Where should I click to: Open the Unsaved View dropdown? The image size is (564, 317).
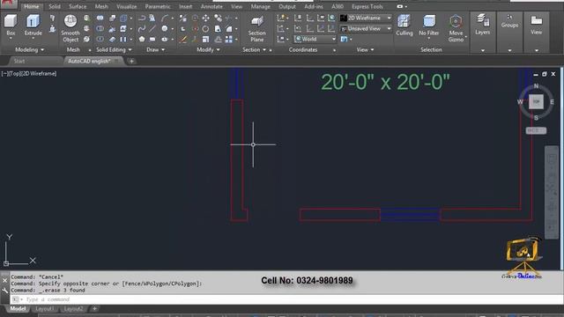[366, 28]
